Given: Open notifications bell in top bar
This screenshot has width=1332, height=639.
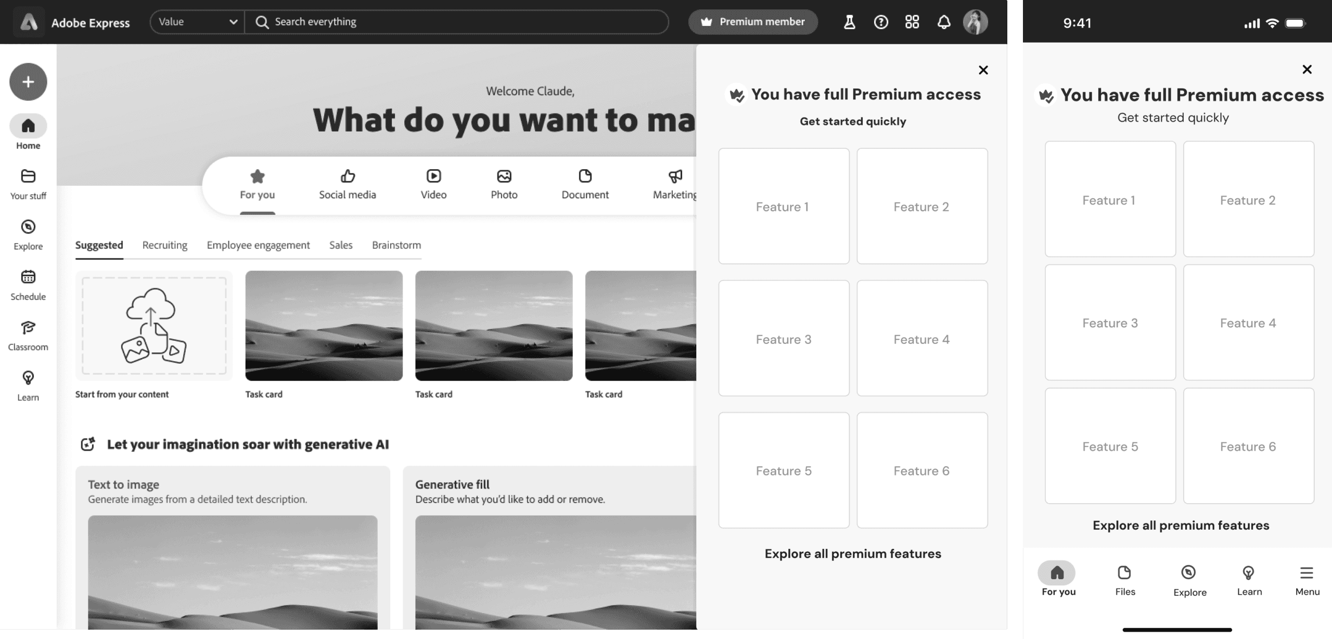Looking at the screenshot, I should pos(944,22).
